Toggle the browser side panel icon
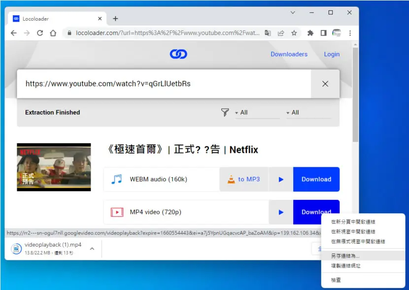This screenshot has height=290, width=409. click(323, 33)
